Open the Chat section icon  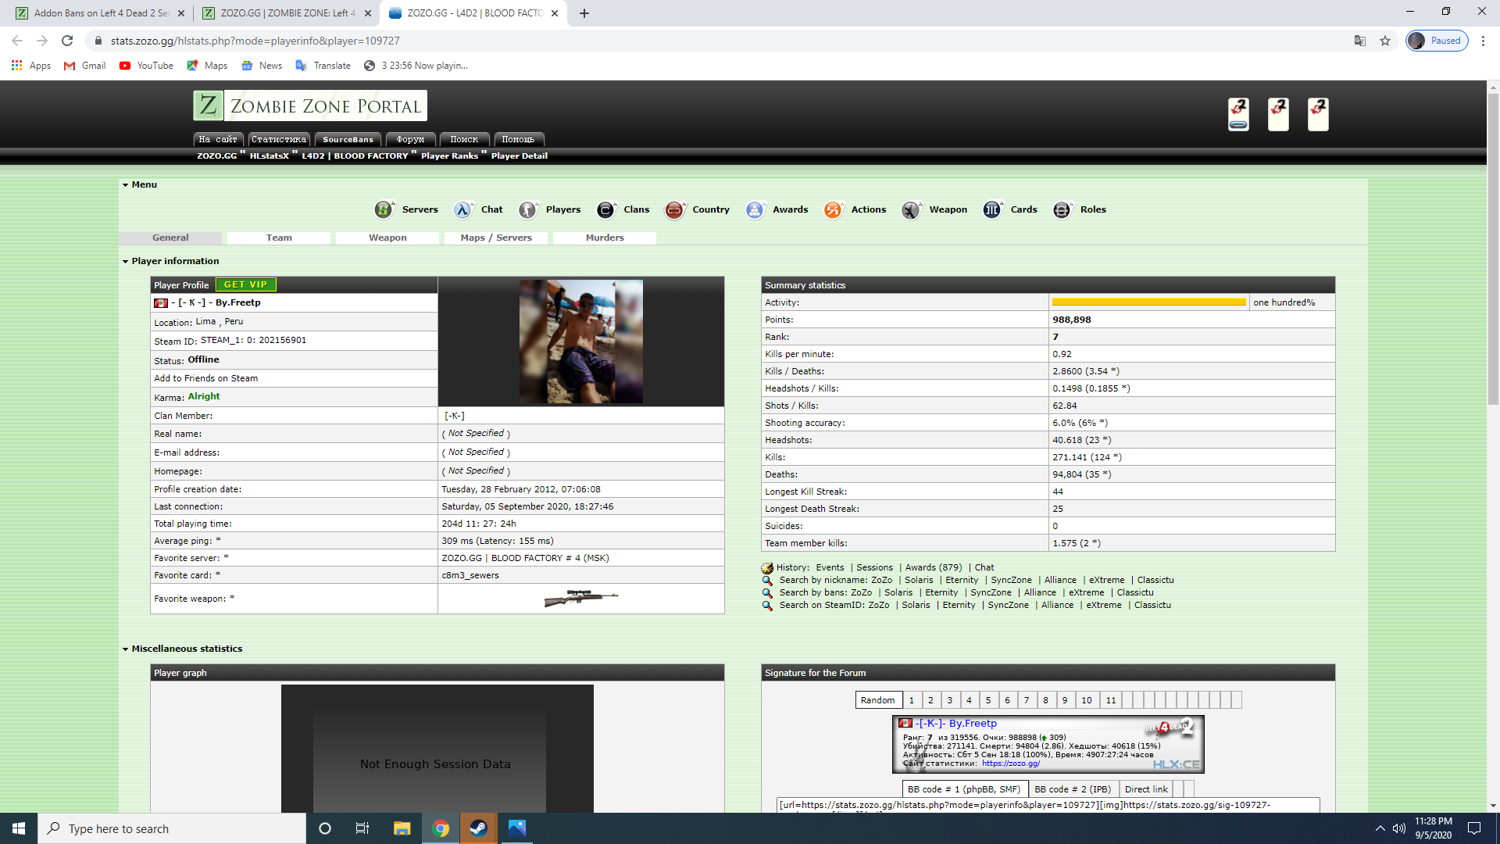(462, 209)
